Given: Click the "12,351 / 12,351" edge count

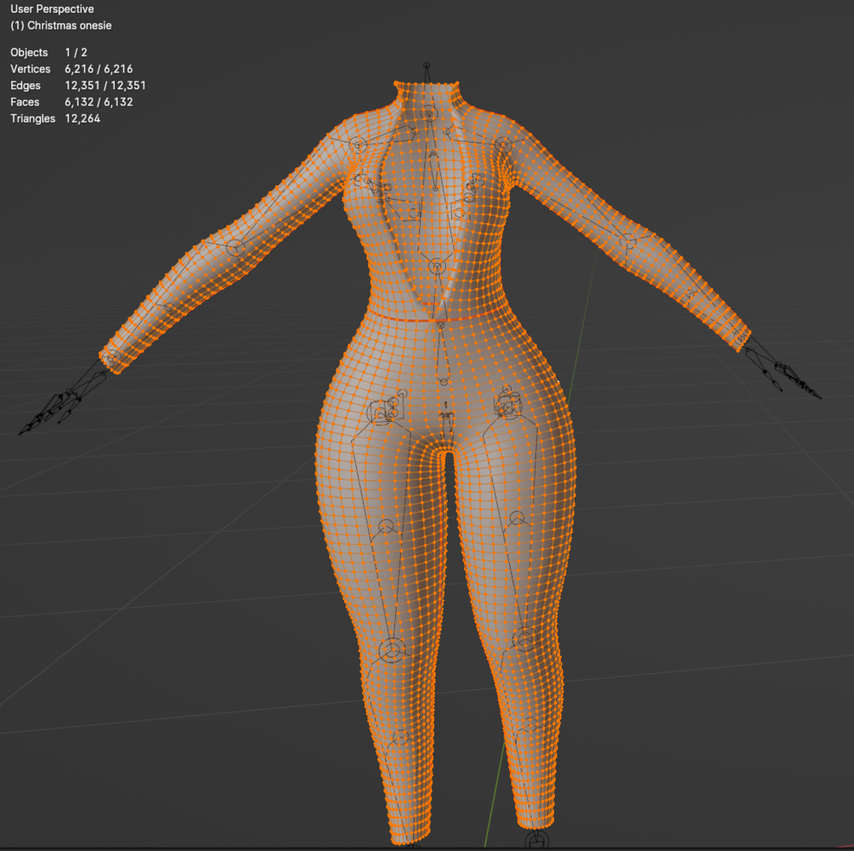Looking at the screenshot, I should (x=105, y=86).
